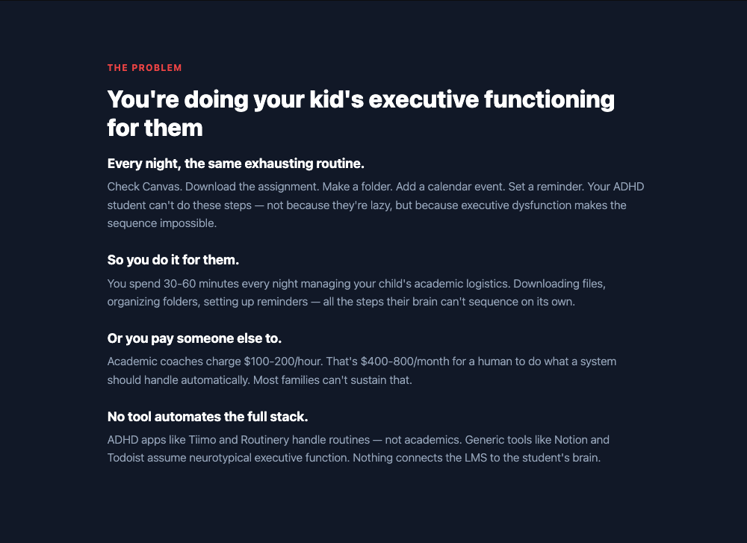The image size is (747, 543).
Task: Click the 'for them' heading second line
Action: tap(155, 128)
